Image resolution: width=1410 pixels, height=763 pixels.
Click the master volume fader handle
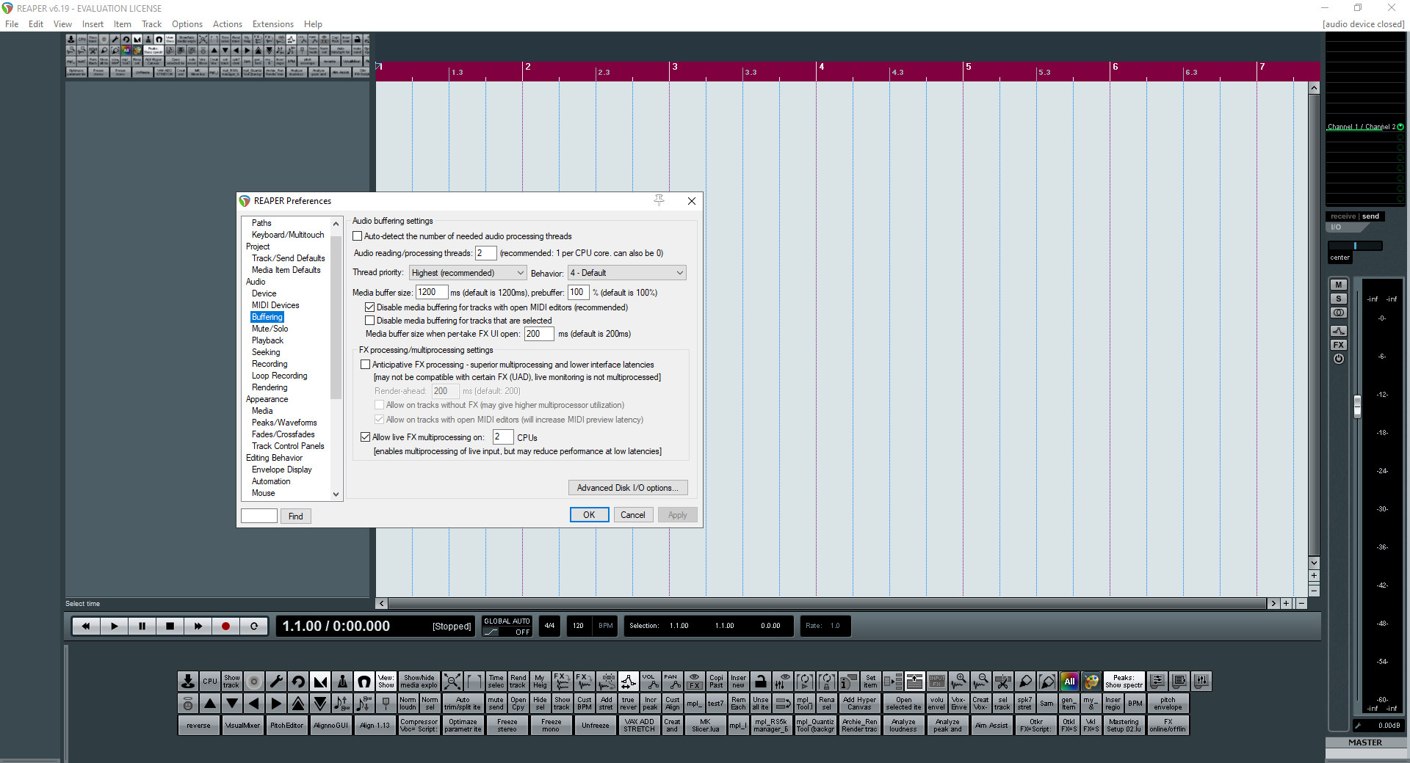1357,406
